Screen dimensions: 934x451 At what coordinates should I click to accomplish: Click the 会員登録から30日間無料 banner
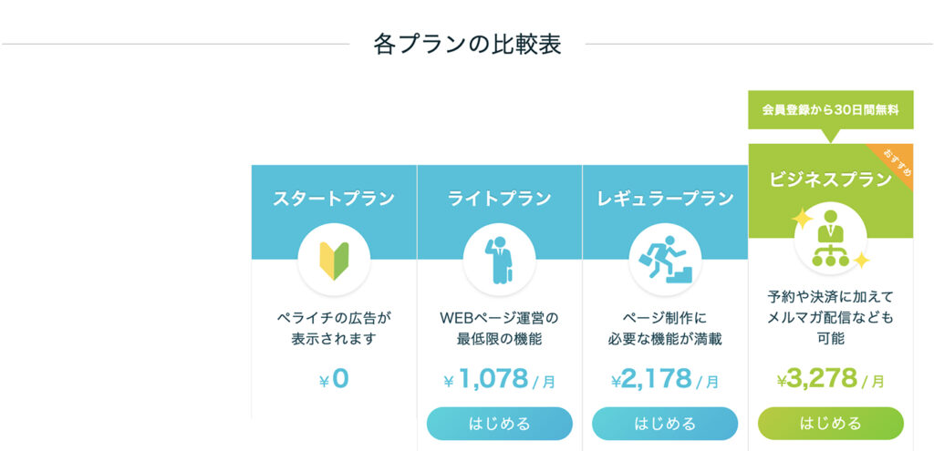830,110
